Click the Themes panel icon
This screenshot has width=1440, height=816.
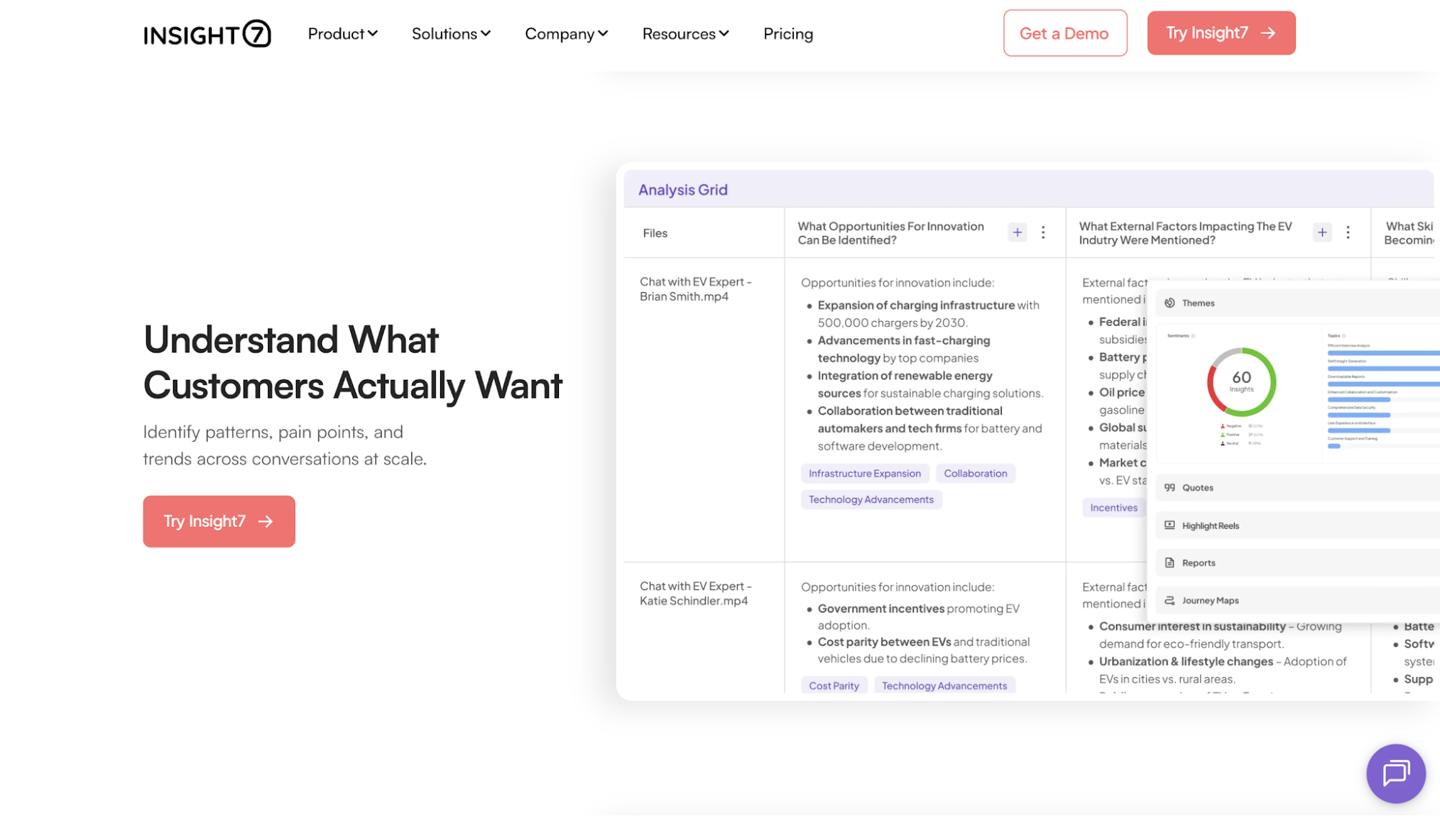tap(1170, 303)
